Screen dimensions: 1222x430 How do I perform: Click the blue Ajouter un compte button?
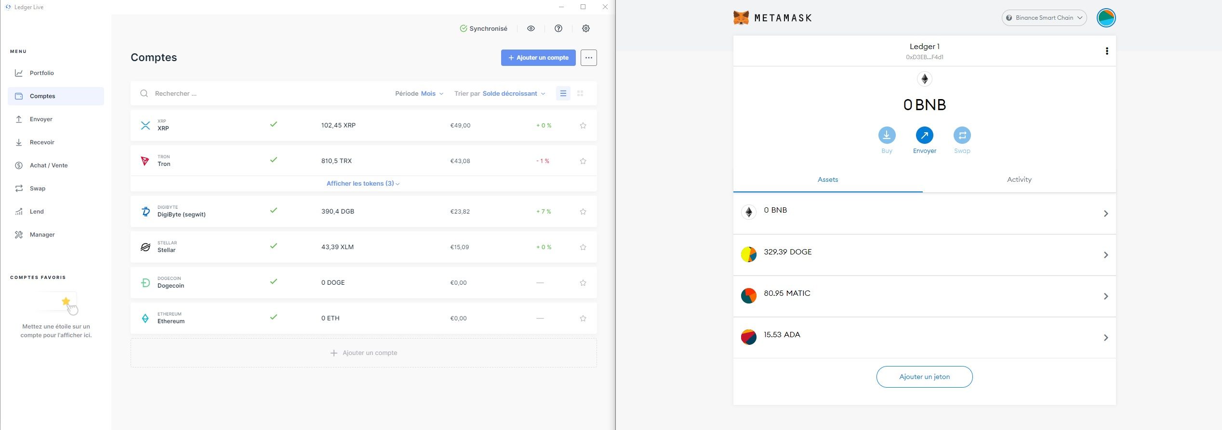538,58
